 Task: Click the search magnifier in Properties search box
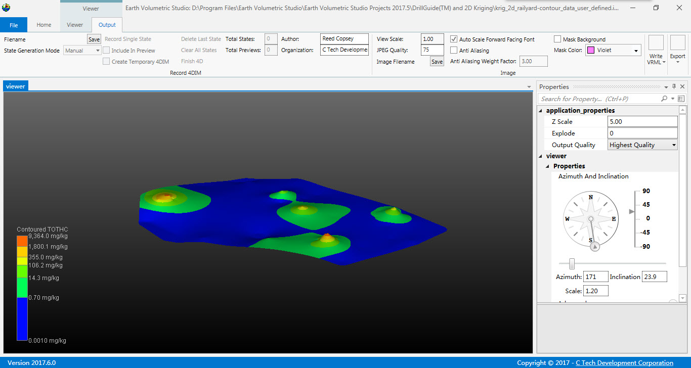(x=664, y=99)
